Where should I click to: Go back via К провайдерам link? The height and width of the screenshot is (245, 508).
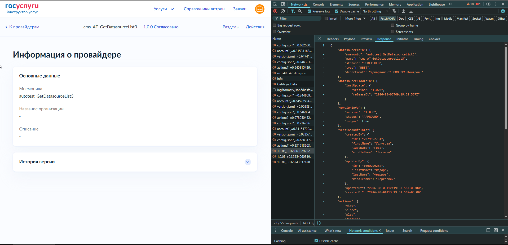point(22,27)
